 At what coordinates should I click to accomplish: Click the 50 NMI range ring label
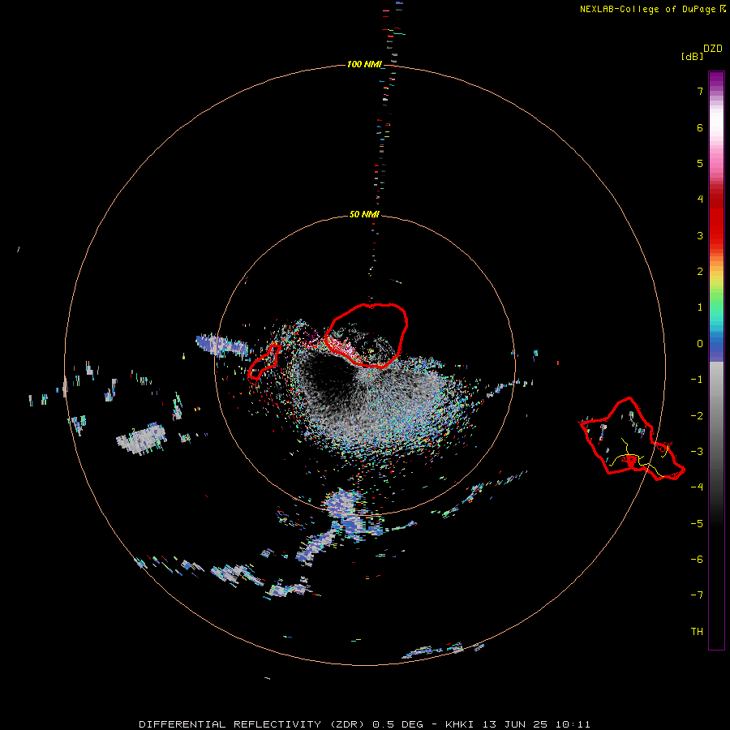pyautogui.click(x=364, y=214)
